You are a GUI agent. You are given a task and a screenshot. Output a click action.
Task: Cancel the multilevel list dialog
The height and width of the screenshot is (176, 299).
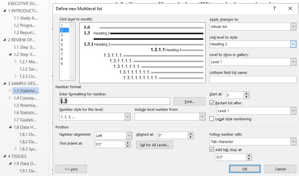pyautogui.click(x=280, y=169)
